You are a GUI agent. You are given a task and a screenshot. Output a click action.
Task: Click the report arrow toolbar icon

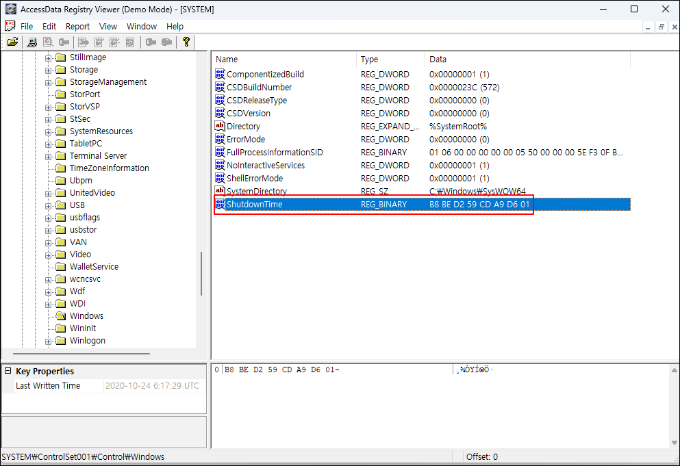(84, 42)
